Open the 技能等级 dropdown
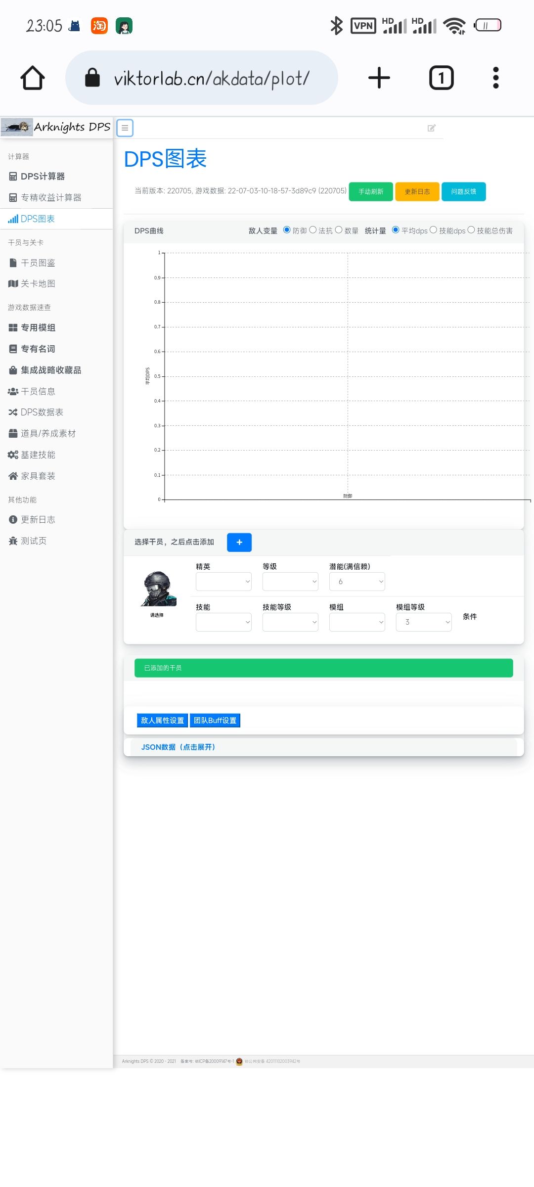 click(290, 622)
